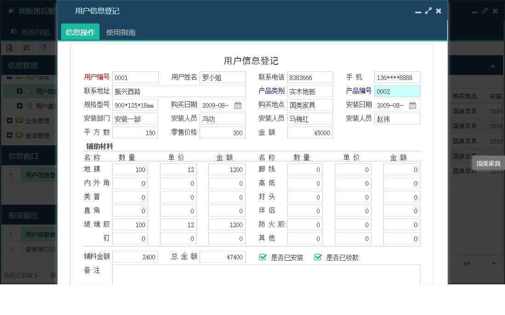Click the report view icon on the toolbar
Screen dimensions: 505x315
(27, 47)
